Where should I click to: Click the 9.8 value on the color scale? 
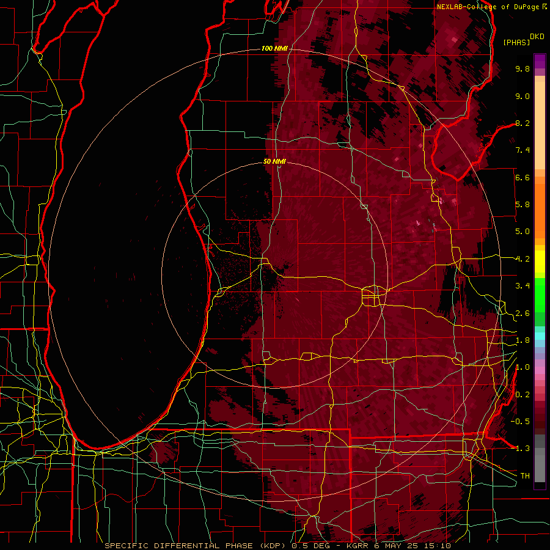[522, 68]
